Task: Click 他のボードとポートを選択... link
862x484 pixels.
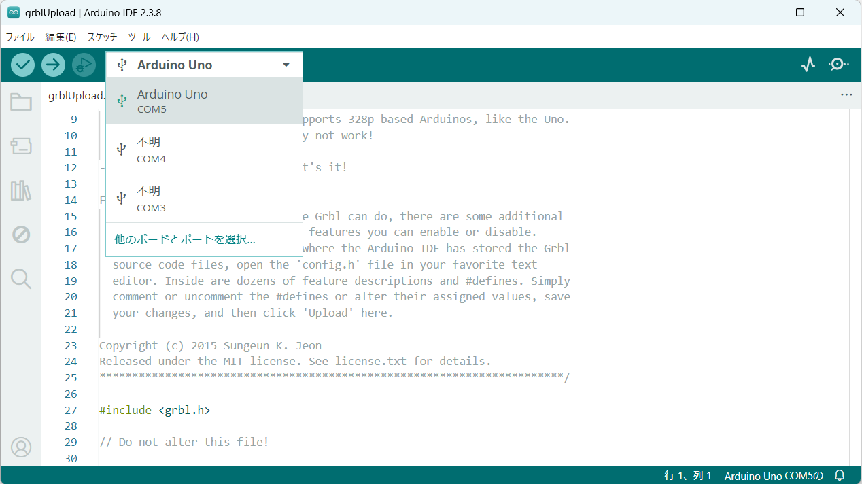Action: [x=185, y=239]
